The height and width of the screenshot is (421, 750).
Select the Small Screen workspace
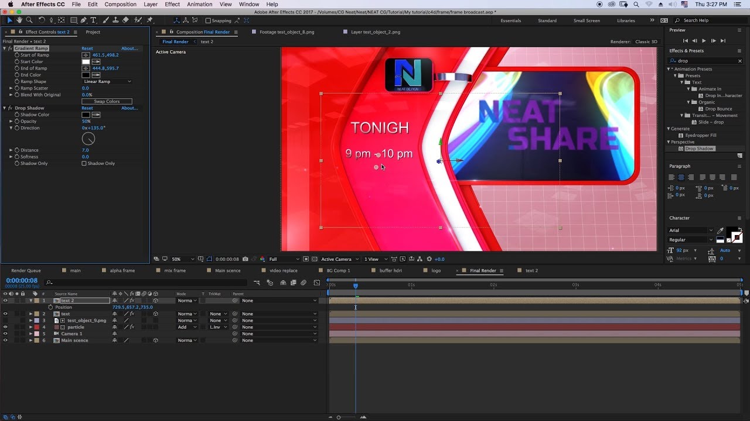point(587,20)
